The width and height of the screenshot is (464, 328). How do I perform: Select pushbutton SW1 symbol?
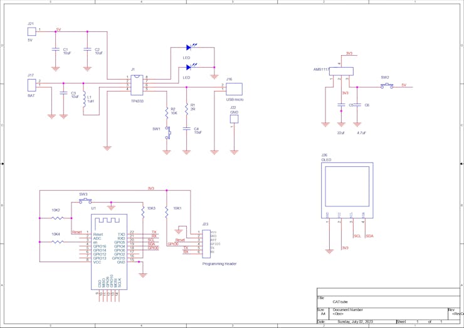click(x=168, y=133)
